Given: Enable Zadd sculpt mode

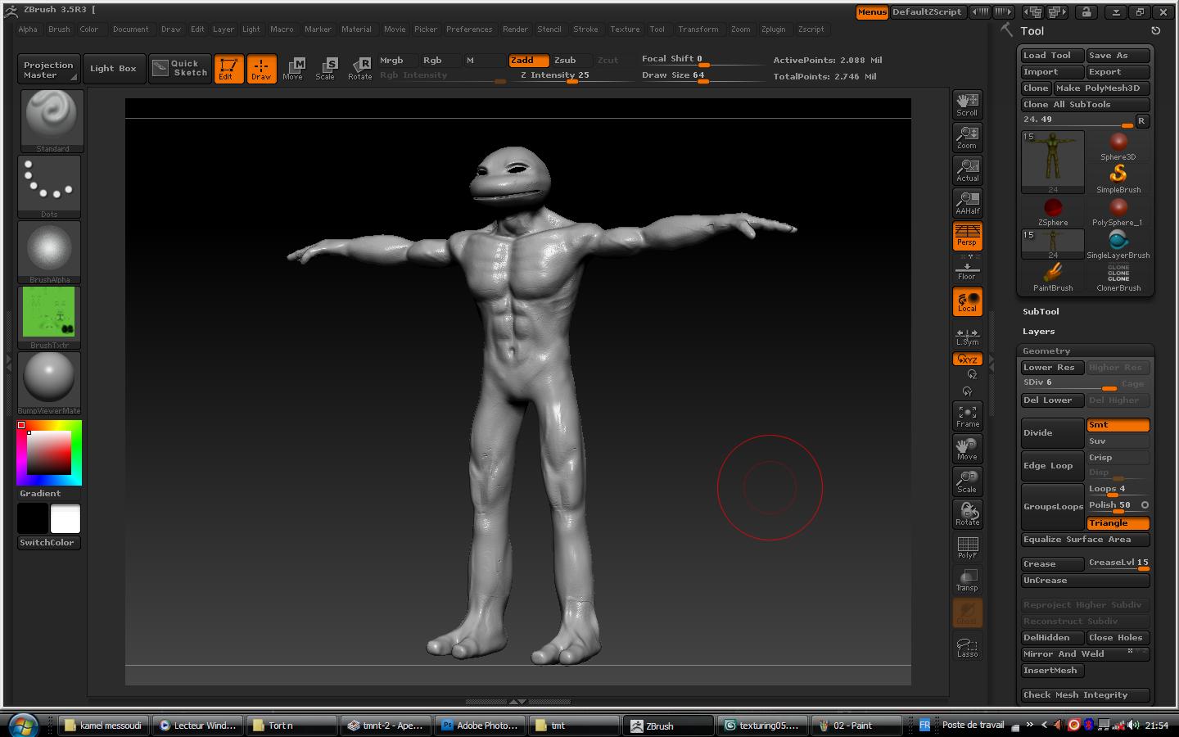Looking at the screenshot, I should pyautogui.click(x=528, y=61).
